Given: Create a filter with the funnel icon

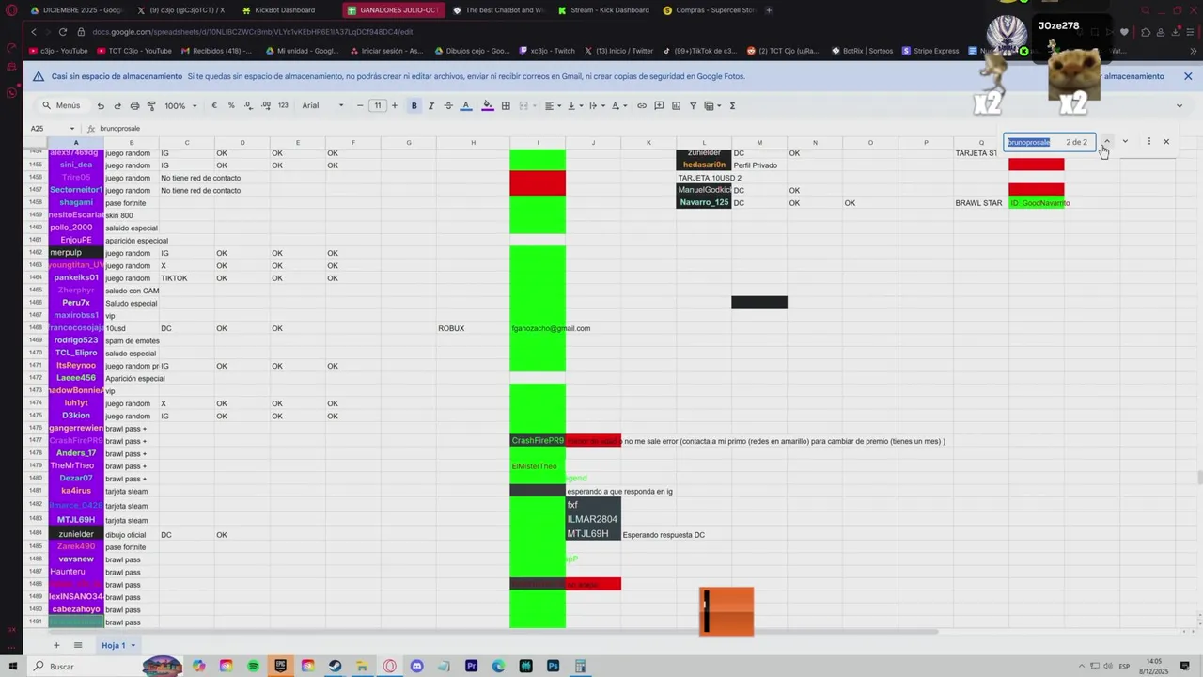Looking at the screenshot, I should click(x=694, y=106).
